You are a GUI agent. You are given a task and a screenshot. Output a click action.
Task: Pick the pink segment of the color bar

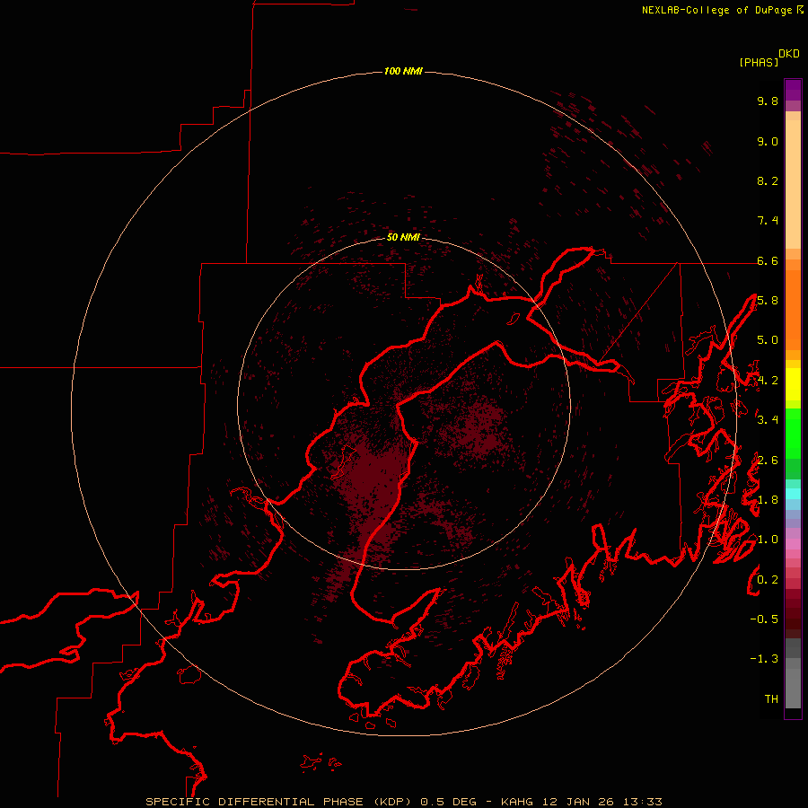pos(793,544)
